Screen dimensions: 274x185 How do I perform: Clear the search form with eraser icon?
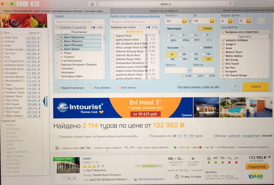[235, 87]
